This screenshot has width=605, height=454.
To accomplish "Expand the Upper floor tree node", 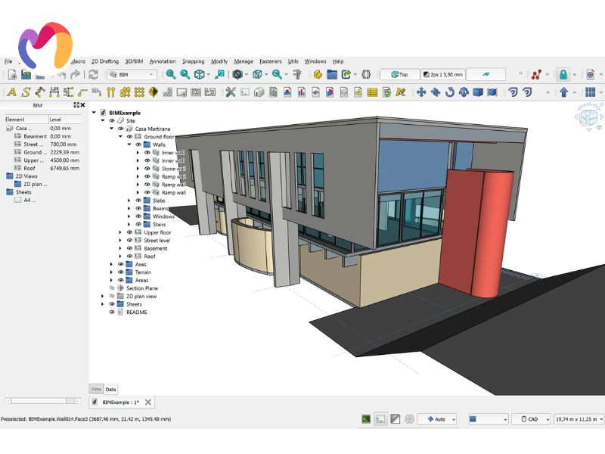I will pyautogui.click(x=119, y=232).
